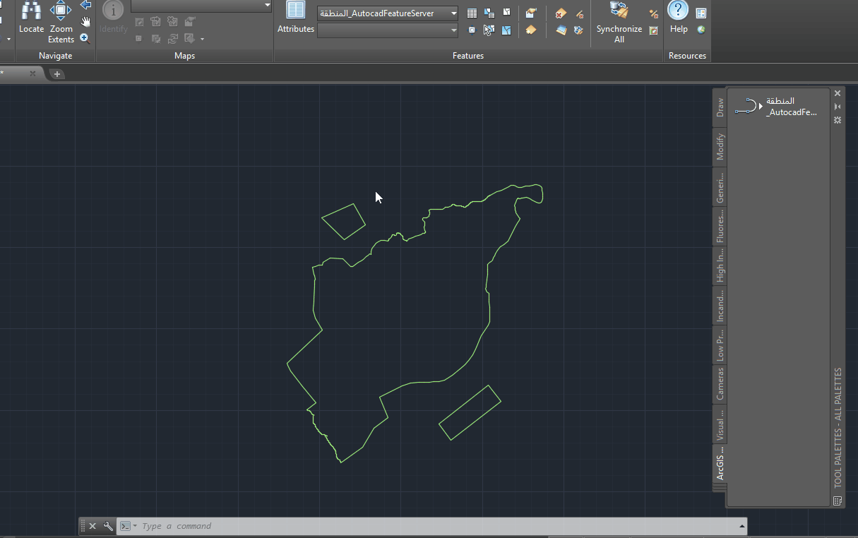Click the Zoom Extents icon
858x538 pixels.
pyautogui.click(x=61, y=11)
